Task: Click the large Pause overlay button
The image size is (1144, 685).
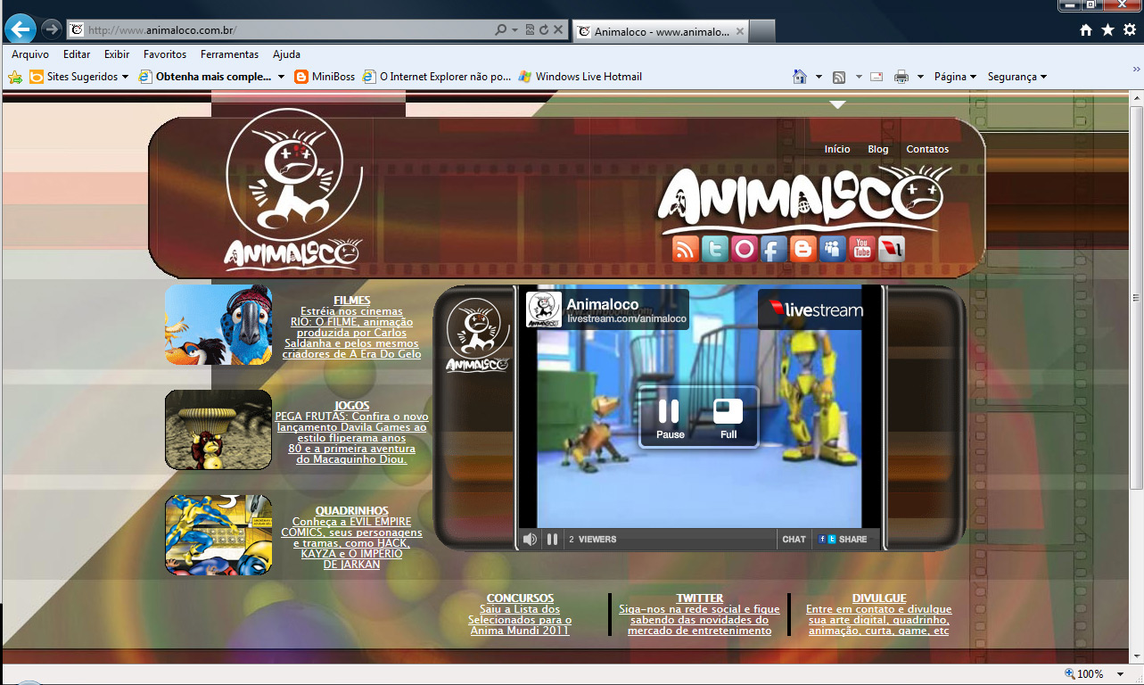Action: click(x=670, y=418)
